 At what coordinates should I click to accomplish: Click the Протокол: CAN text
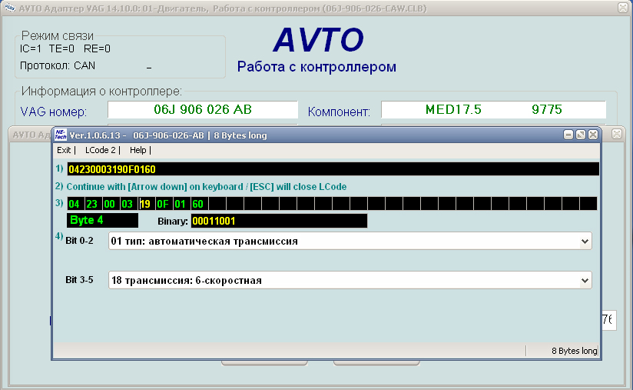coord(58,65)
